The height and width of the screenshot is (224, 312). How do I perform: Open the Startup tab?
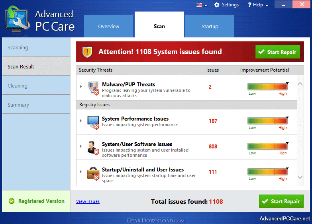(210, 26)
